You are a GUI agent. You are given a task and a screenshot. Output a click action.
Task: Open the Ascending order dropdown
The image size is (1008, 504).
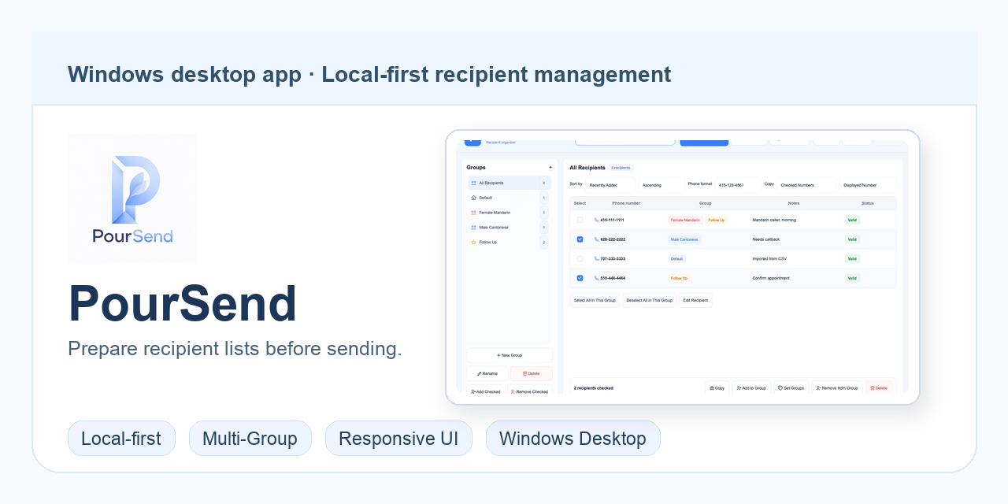pos(661,185)
